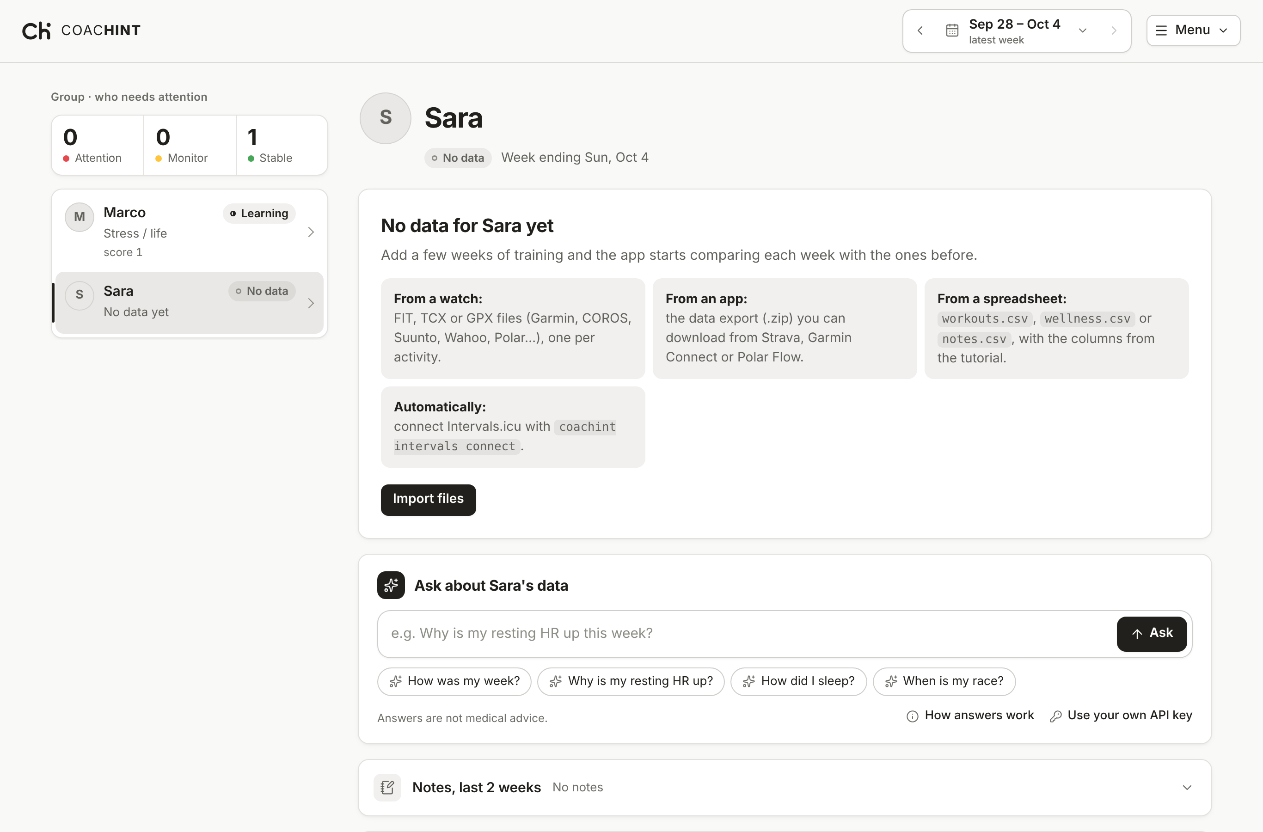Viewport: 1263px width, 832px height.
Task: Click the 'From a spreadsheet' info card
Action: click(x=1056, y=329)
